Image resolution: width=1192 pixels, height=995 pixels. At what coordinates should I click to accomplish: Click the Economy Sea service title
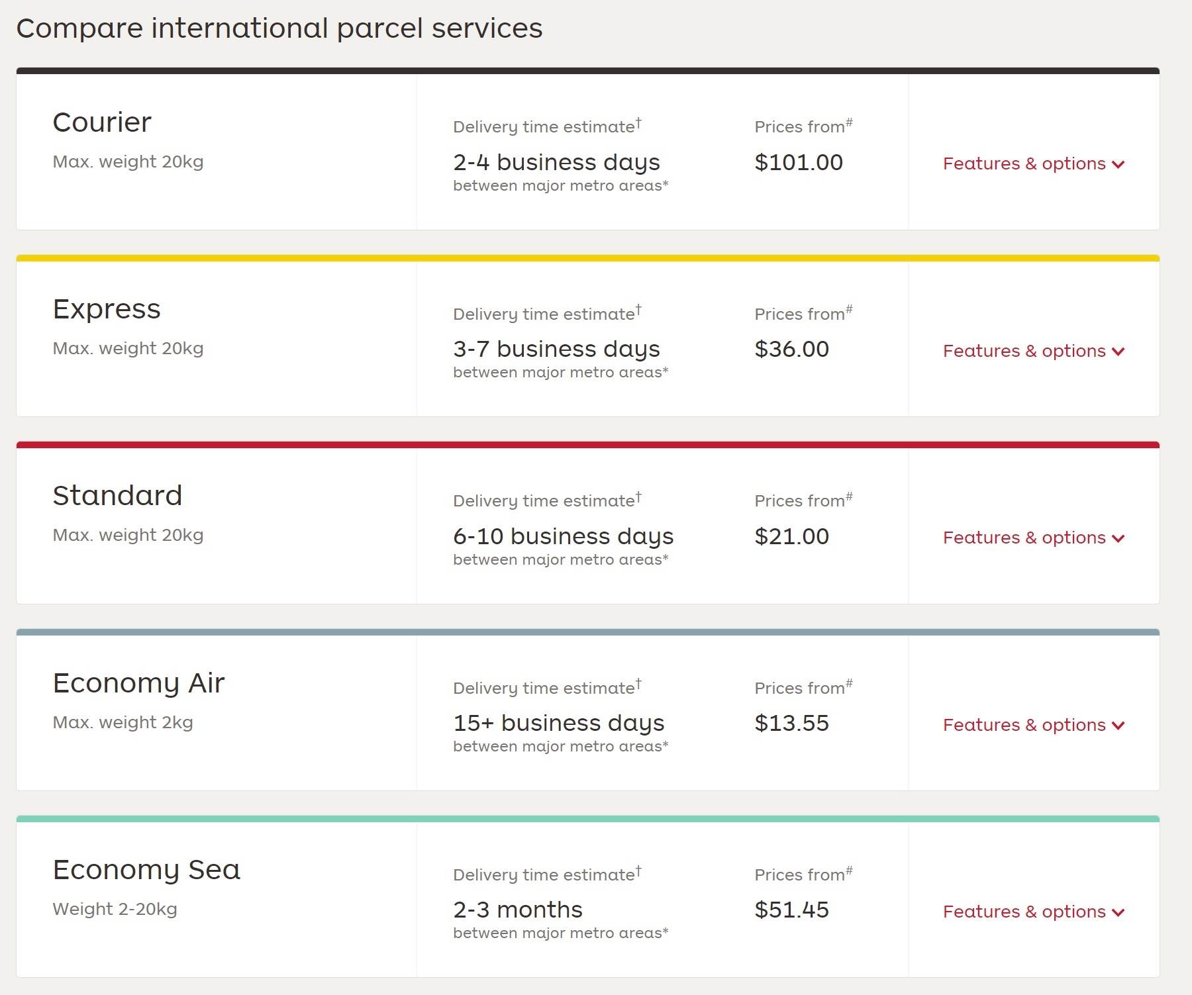point(146,870)
